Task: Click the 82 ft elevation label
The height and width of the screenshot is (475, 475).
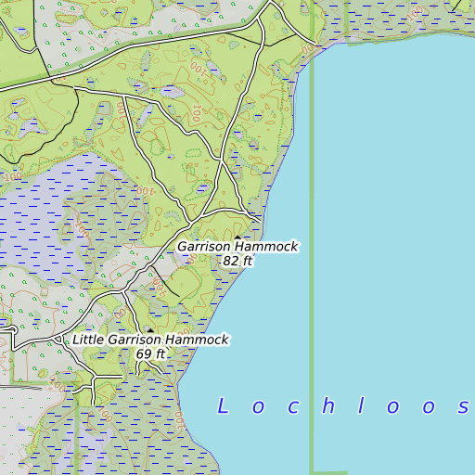Action: pyautogui.click(x=237, y=261)
